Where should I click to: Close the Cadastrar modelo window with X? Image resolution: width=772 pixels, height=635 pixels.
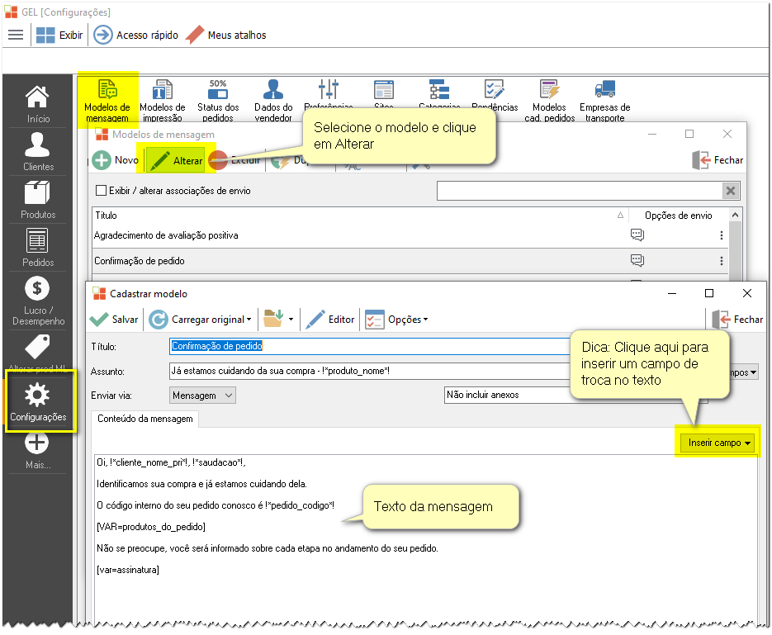coord(747,293)
